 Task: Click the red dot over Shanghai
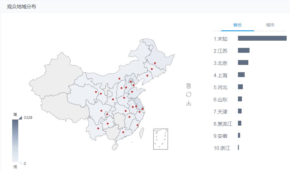click(x=143, y=109)
